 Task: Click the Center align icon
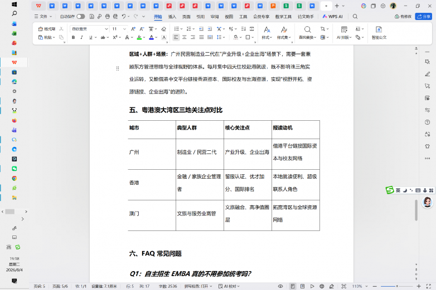185,37
